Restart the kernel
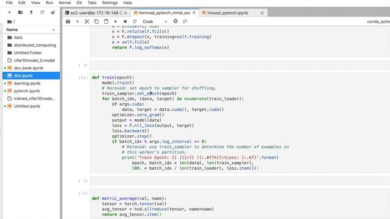 pos(135,22)
